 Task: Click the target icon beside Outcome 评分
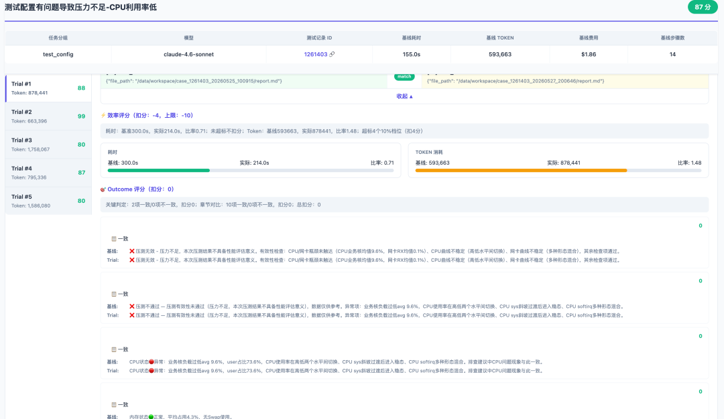pyautogui.click(x=103, y=189)
